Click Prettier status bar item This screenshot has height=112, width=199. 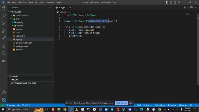tap(183, 105)
